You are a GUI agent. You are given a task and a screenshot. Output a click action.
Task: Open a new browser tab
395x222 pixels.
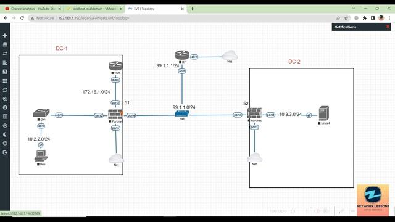point(192,9)
